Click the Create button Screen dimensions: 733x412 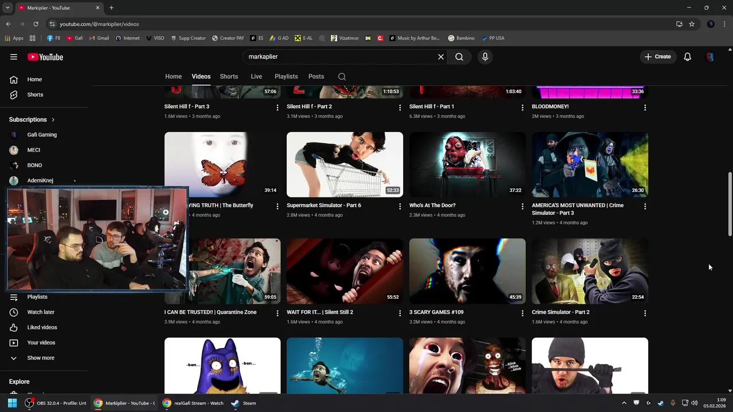pyautogui.click(x=657, y=57)
